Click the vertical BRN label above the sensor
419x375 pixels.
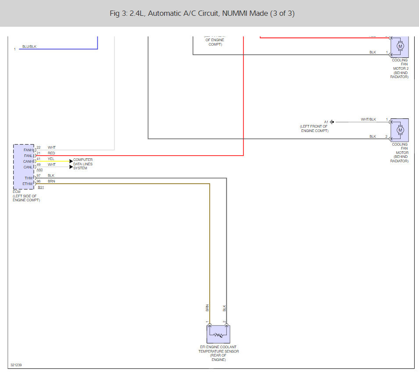click(207, 308)
